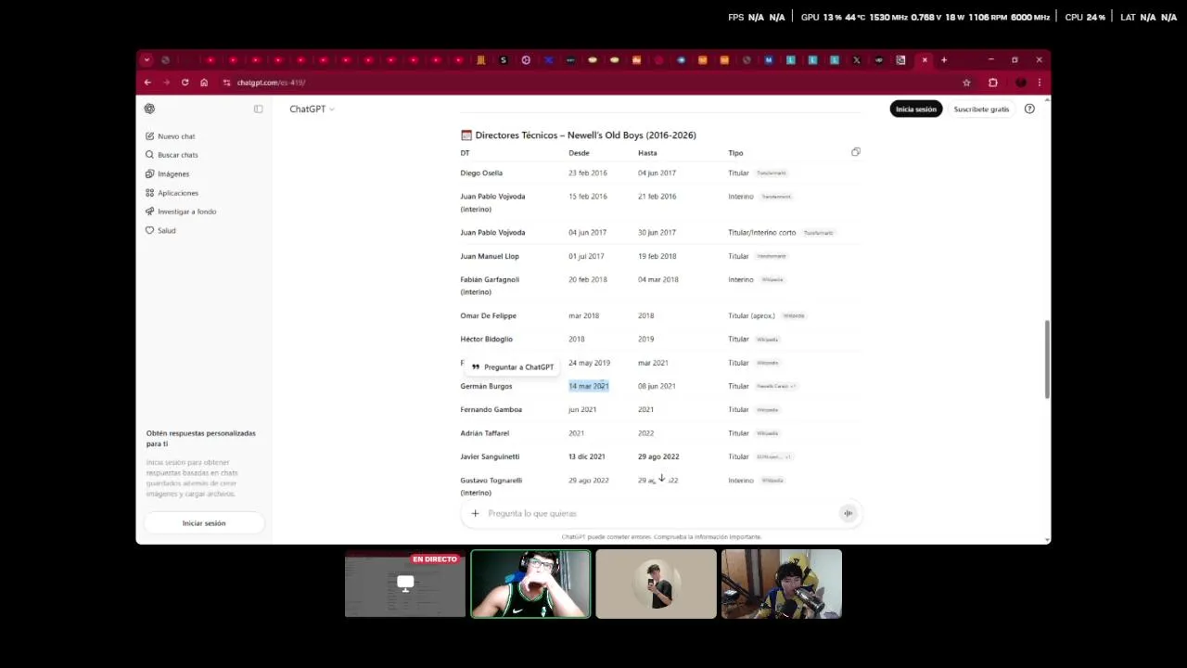Open a new browser tab with plus
This screenshot has width=1187, height=668.
click(x=944, y=60)
